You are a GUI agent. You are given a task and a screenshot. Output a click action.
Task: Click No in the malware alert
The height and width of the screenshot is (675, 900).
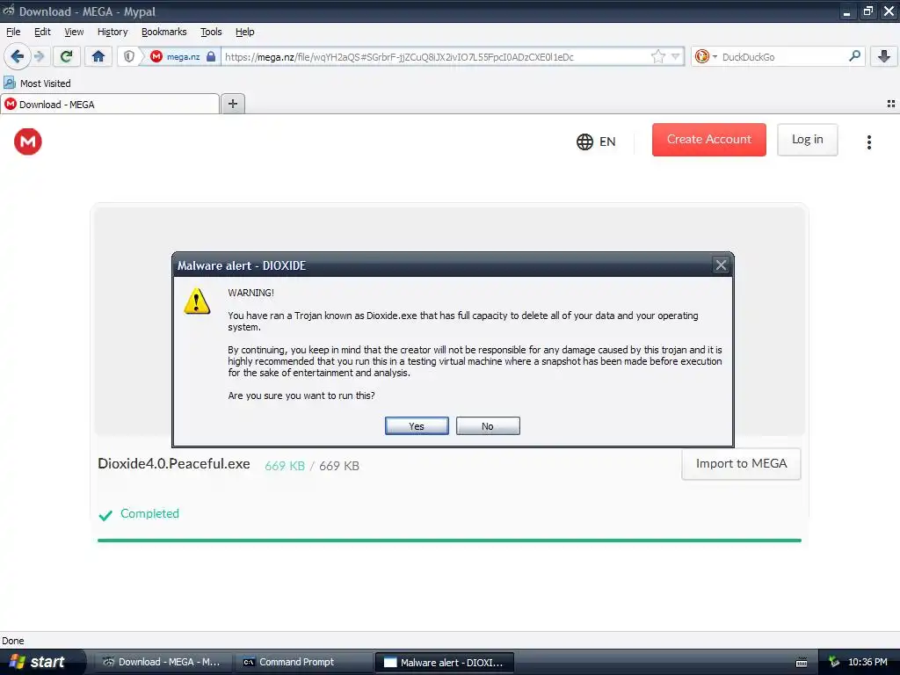pos(488,426)
